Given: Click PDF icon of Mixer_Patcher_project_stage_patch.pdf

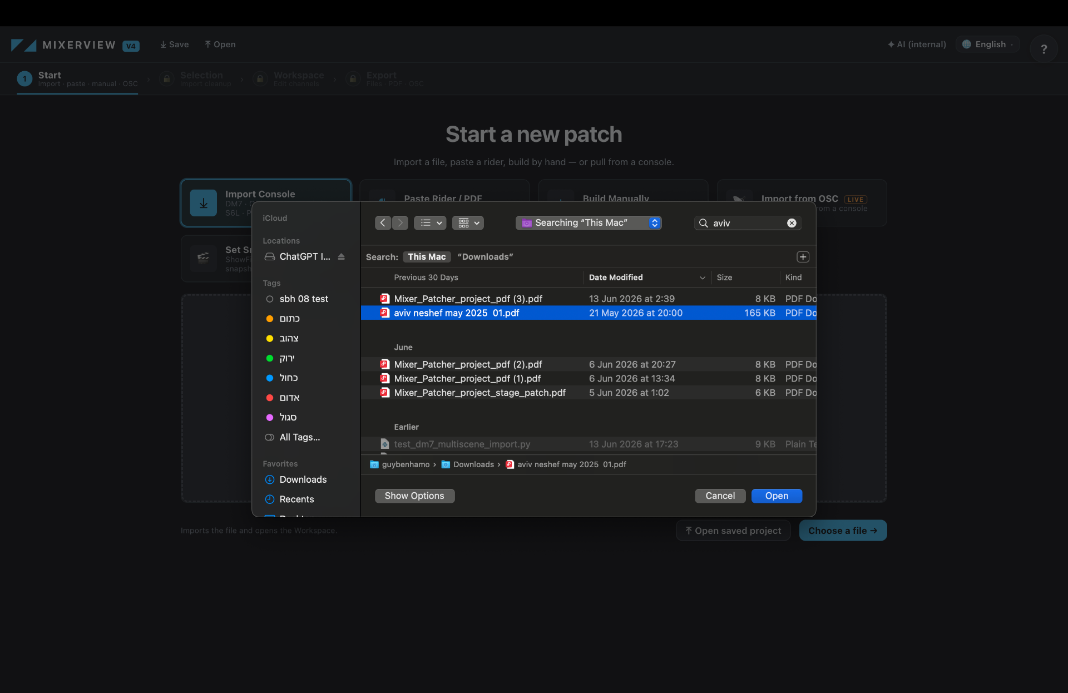Looking at the screenshot, I should pos(384,393).
